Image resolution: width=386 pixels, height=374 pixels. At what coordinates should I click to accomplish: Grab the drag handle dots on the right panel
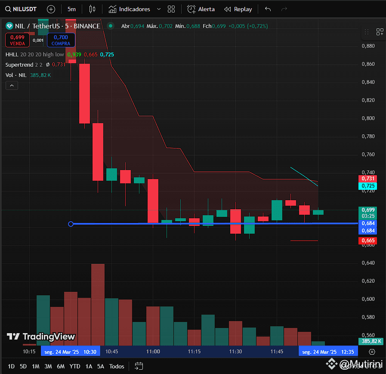tap(367, 32)
